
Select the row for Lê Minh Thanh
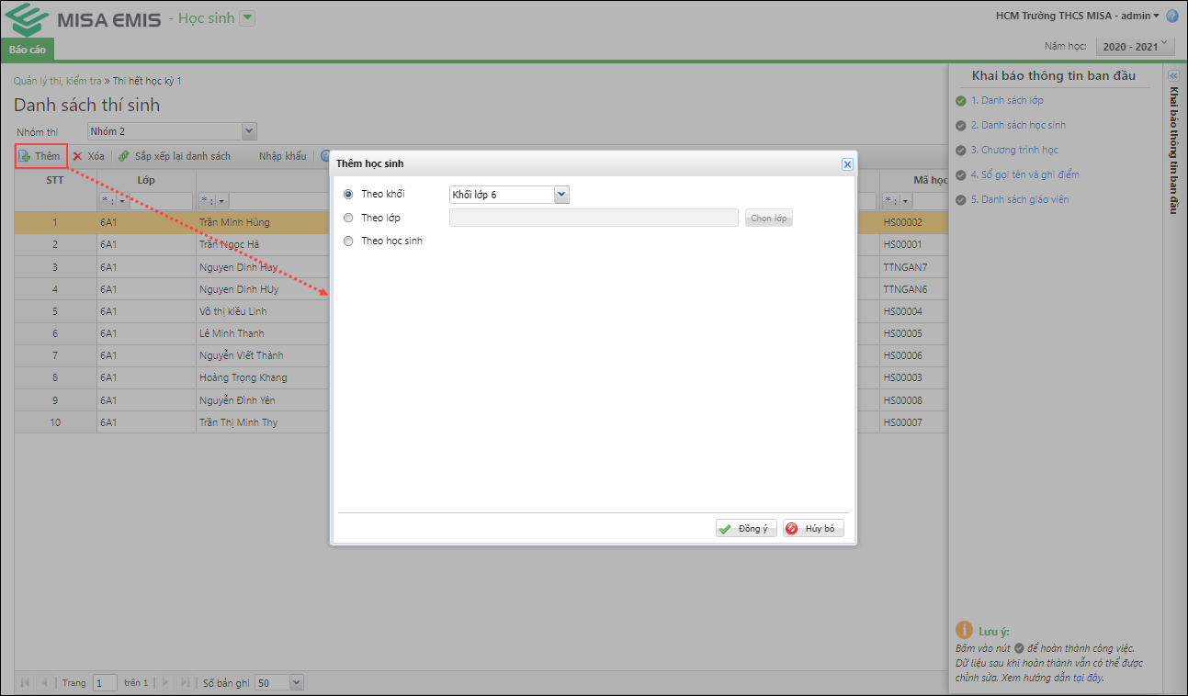(x=171, y=334)
